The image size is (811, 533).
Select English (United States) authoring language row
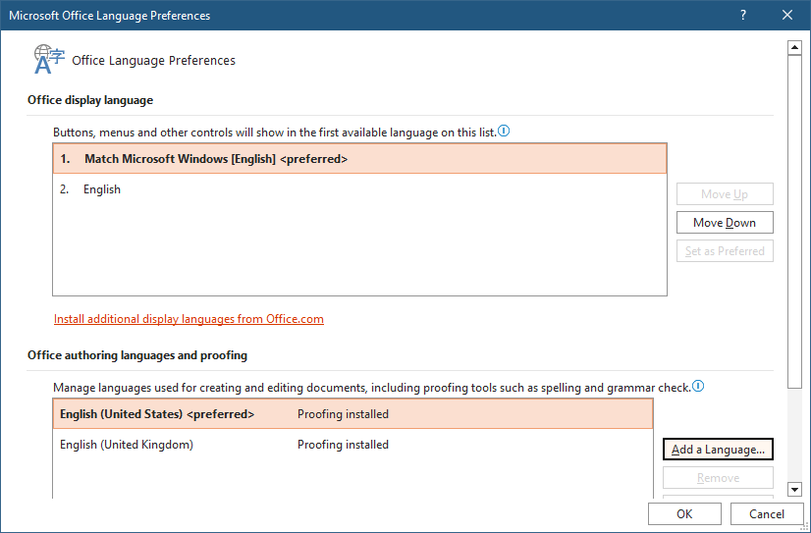[x=353, y=413]
